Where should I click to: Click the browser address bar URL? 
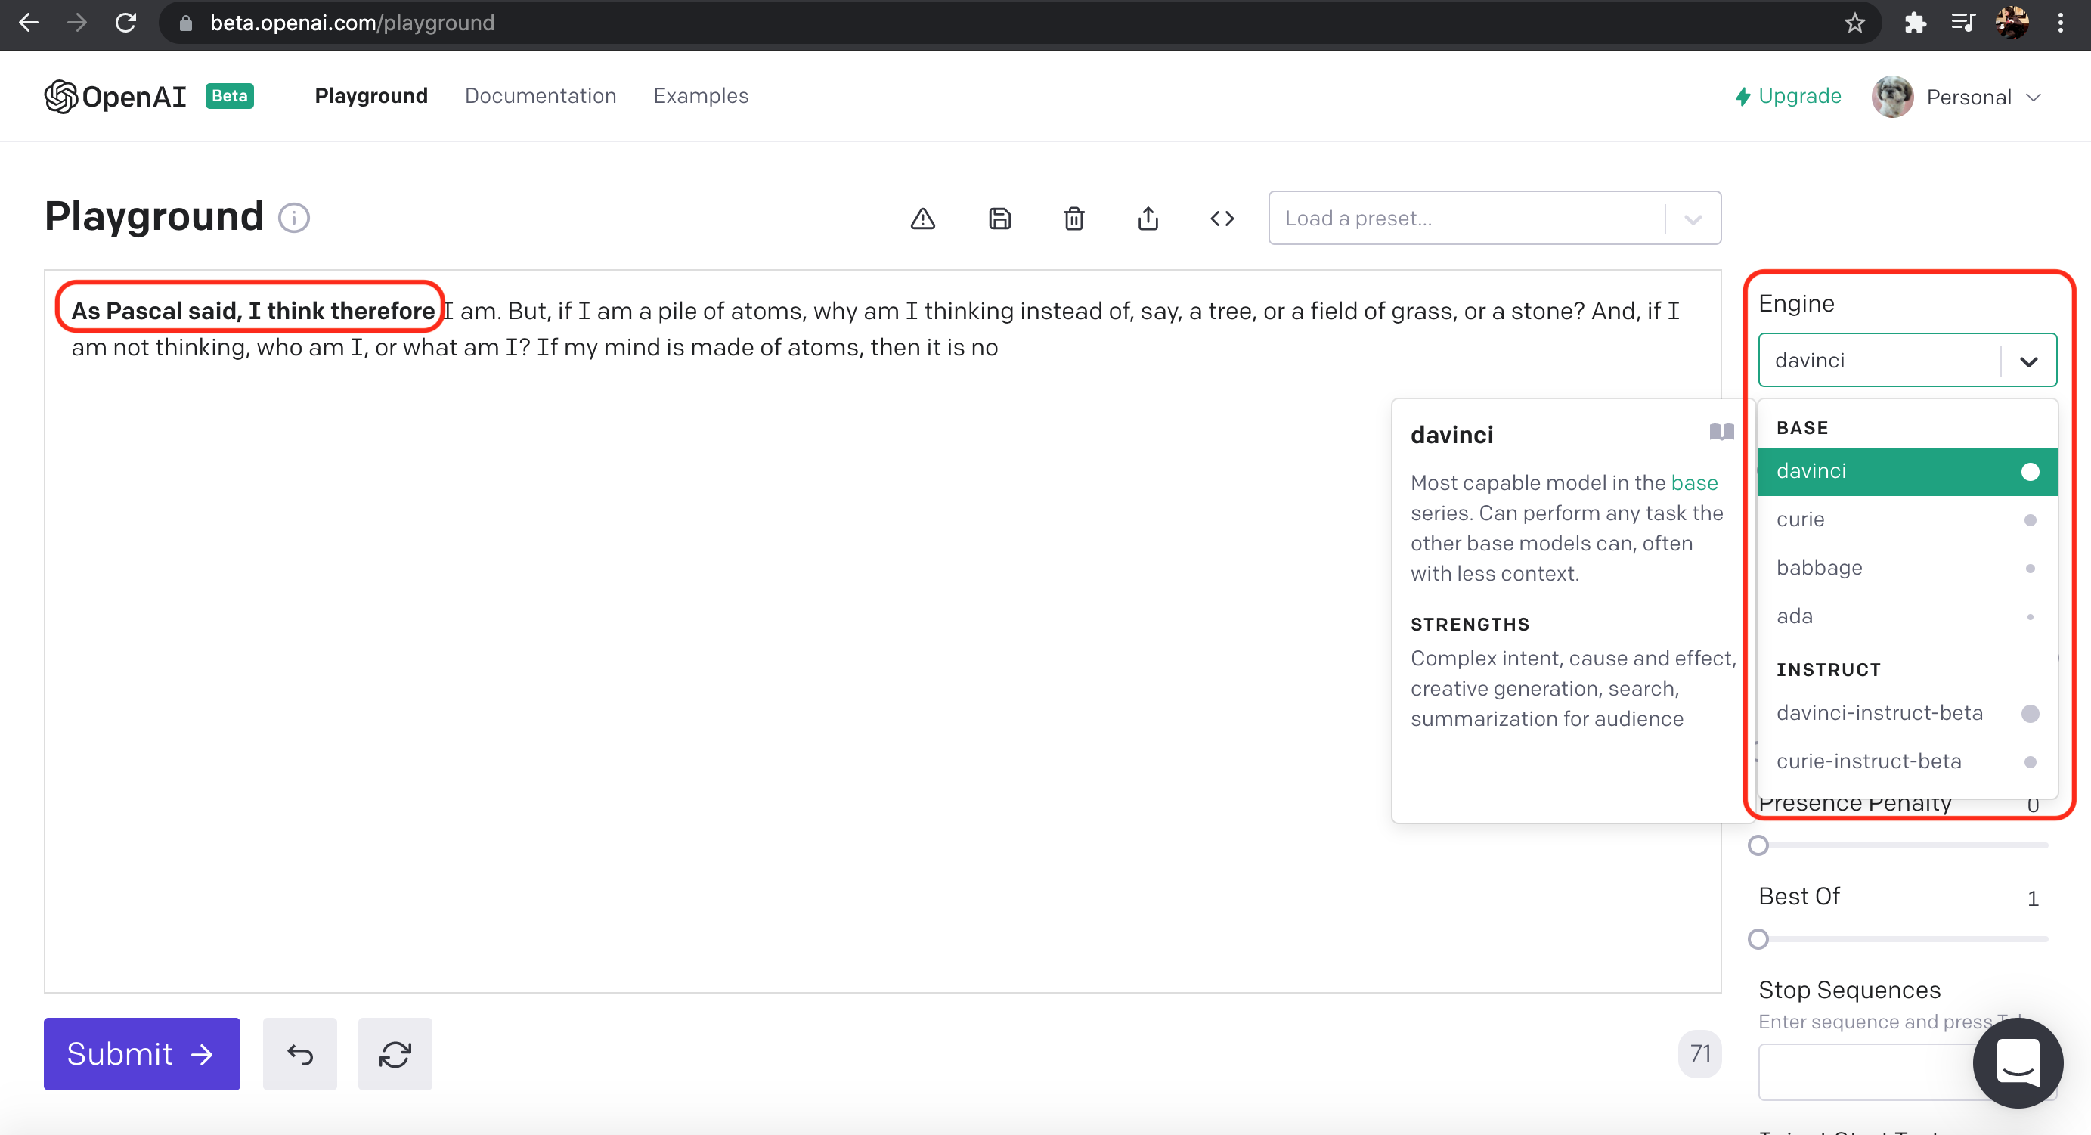click(x=352, y=23)
